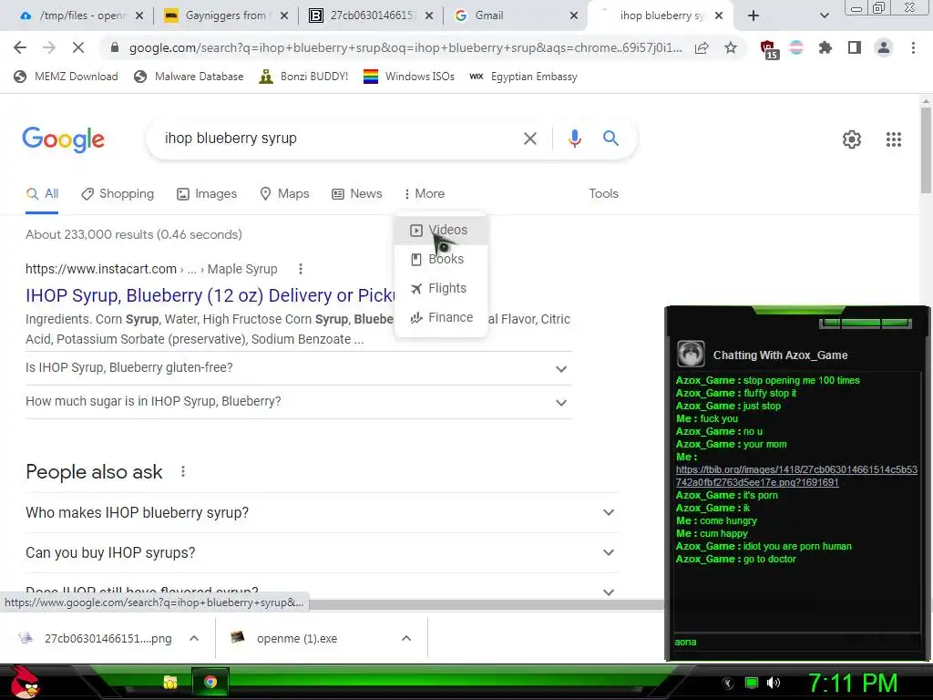Click the More filter dropdown
The height and width of the screenshot is (700, 933).
point(425,194)
